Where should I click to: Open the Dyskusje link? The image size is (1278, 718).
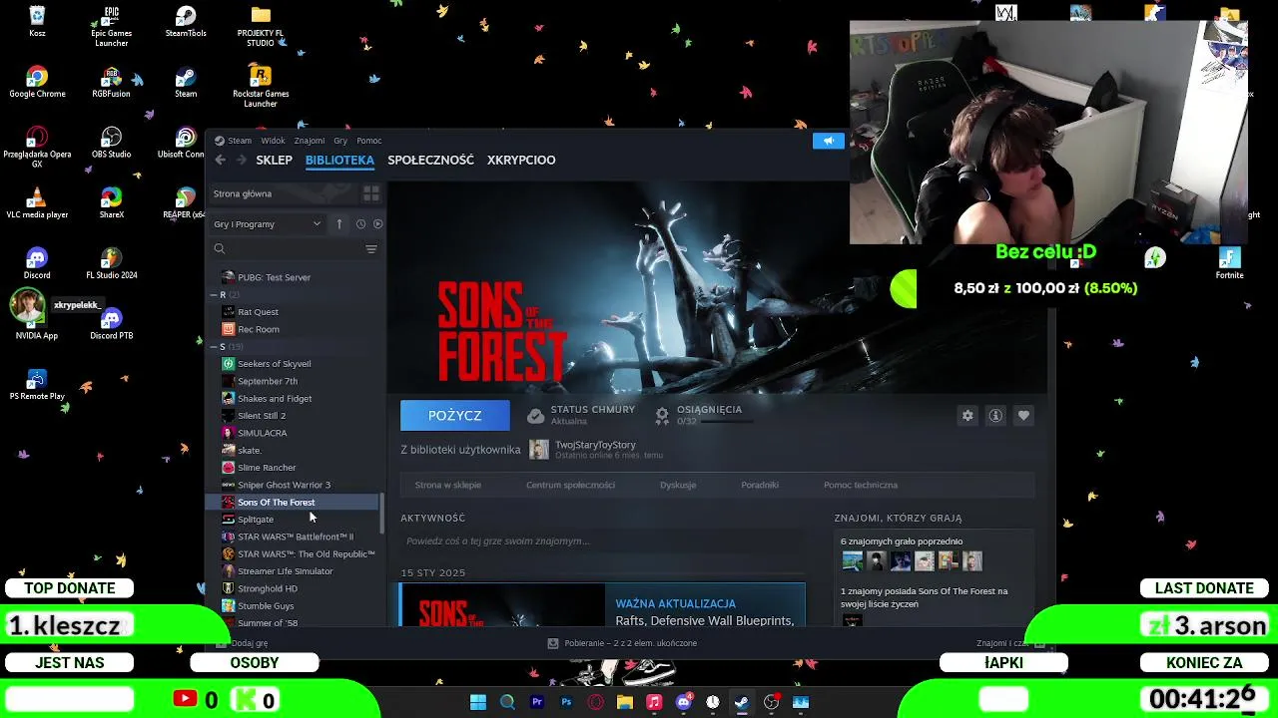pos(678,485)
